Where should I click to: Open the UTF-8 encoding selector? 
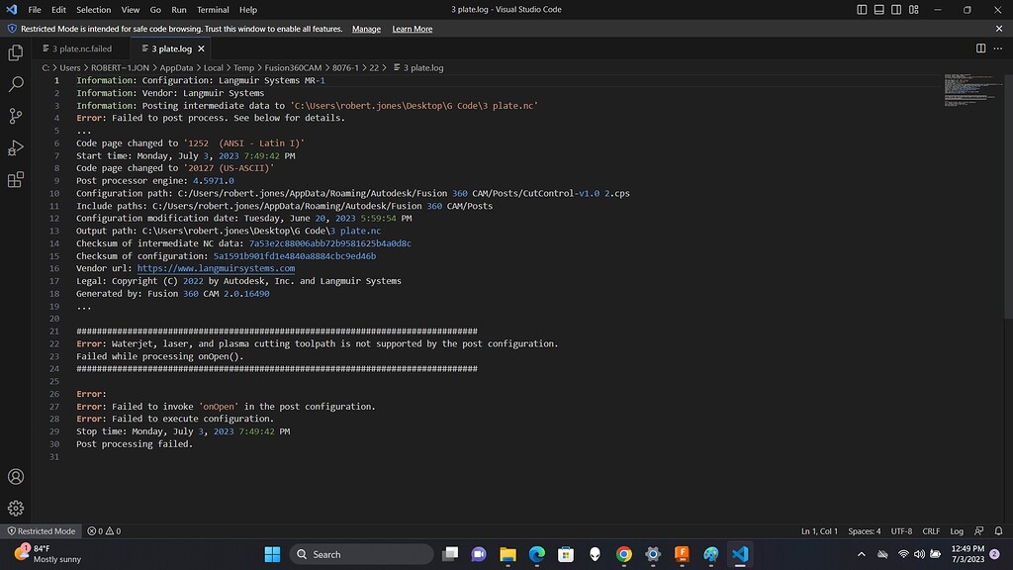point(901,531)
